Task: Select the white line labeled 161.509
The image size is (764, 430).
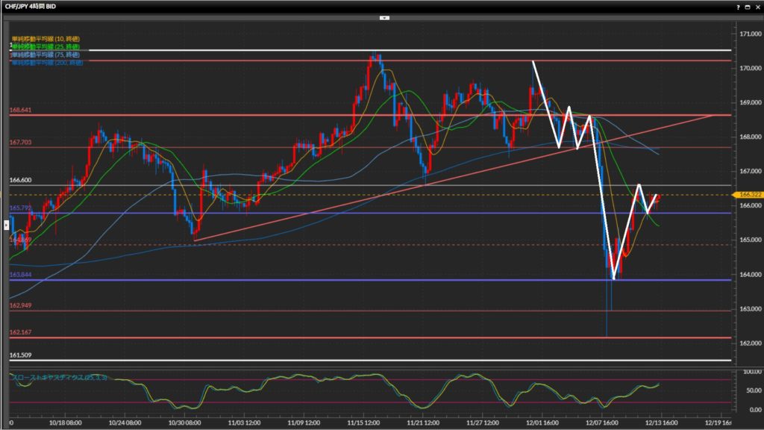Action: (x=298, y=361)
